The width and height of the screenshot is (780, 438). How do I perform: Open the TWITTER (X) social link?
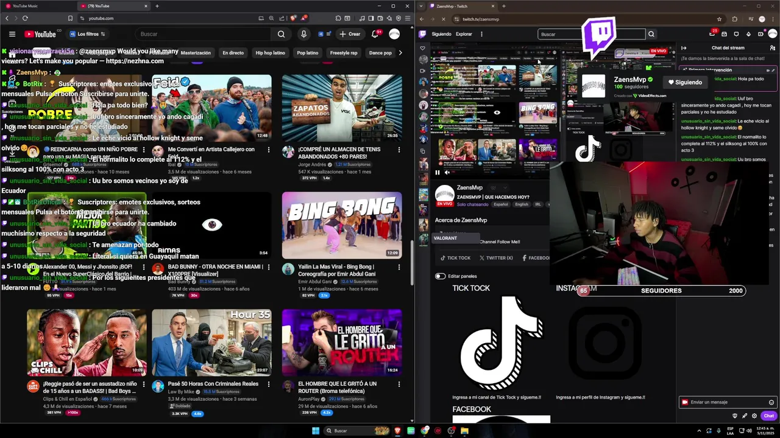tap(496, 258)
